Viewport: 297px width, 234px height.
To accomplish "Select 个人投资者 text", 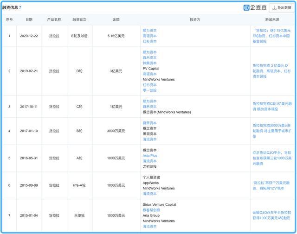I will tap(151, 177).
